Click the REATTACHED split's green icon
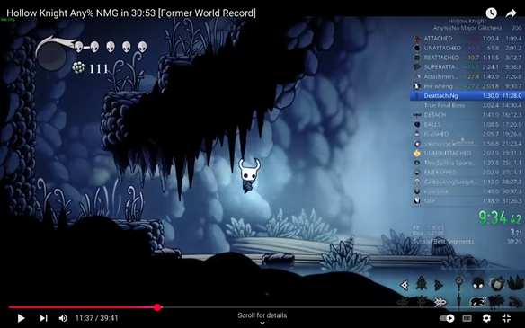Image resolution: width=525 pixels, height=328 pixels. 417,58
